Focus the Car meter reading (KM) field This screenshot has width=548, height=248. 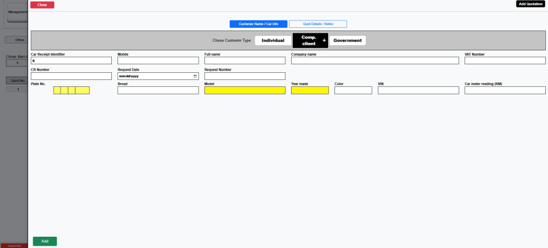click(x=505, y=90)
